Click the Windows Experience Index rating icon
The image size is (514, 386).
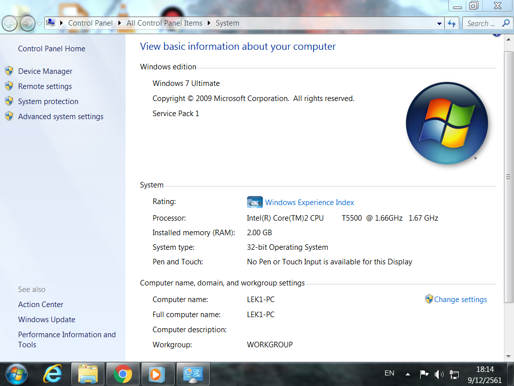click(254, 202)
